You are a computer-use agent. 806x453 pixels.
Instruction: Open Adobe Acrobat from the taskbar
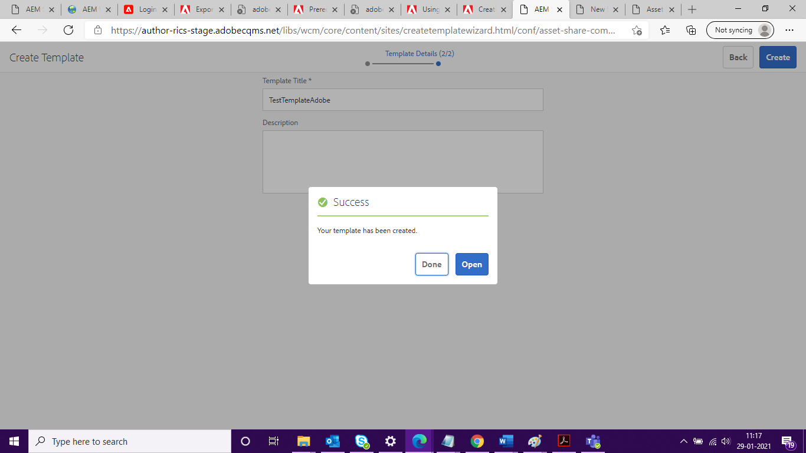pyautogui.click(x=563, y=441)
